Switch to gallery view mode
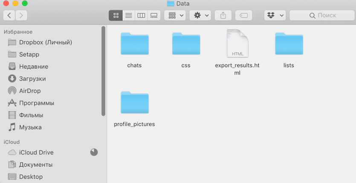The image size is (356, 183). click(154, 15)
